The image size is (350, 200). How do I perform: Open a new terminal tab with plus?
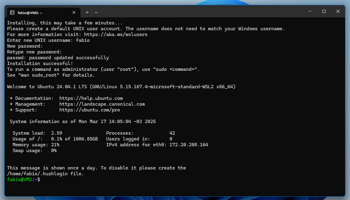(87, 13)
